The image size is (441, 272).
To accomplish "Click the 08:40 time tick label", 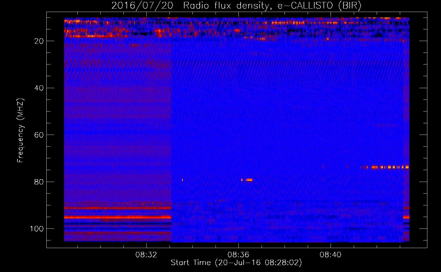I will 331,255.
